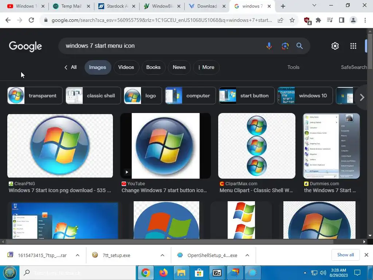This screenshot has width=373, height=280.
Task: Show all downloads
Action: pos(345,255)
